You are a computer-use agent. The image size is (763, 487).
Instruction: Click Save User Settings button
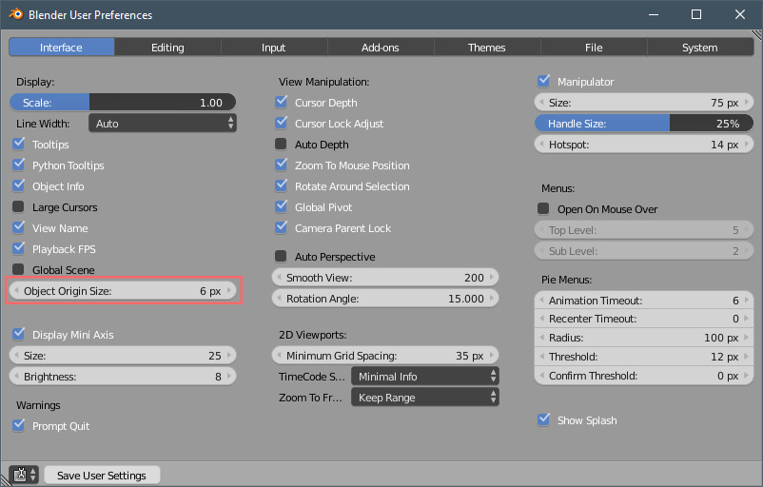click(102, 475)
